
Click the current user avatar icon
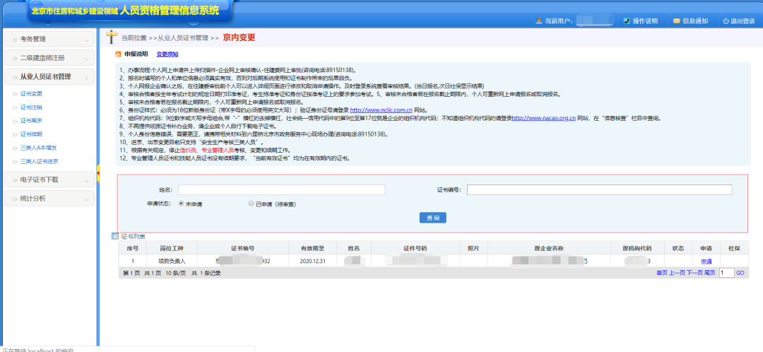point(538,21)
